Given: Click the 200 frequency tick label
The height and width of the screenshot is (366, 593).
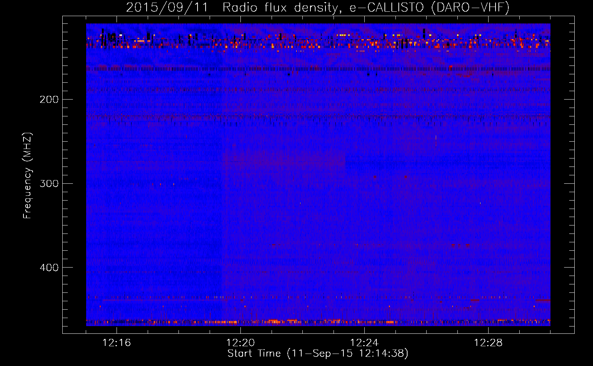Looking at the screenshot, I should tap(49, 100).
